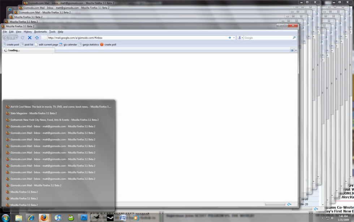Stop loading with the blue X button
354x222 pixels.
(30, 38)
